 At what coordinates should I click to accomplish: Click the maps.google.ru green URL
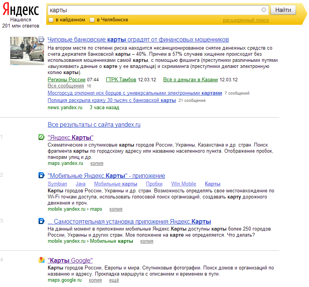click(x=64, y=280)
